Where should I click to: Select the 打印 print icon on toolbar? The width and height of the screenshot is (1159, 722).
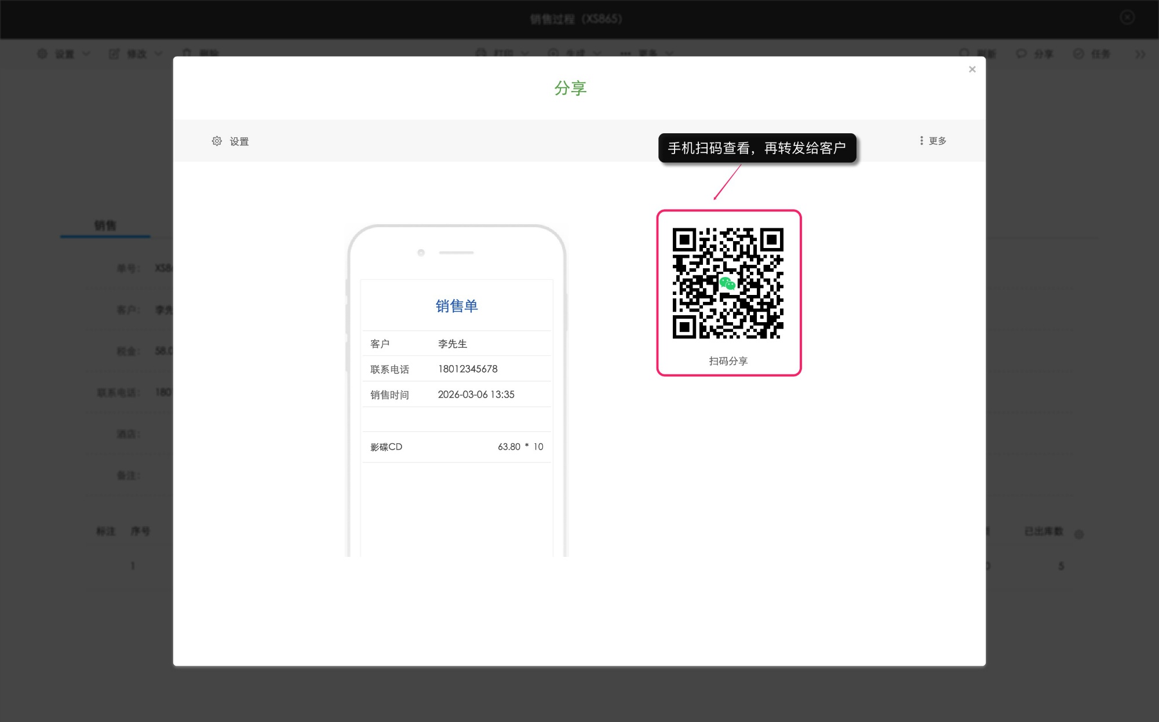pyautogui.click(x=480, y=53)
